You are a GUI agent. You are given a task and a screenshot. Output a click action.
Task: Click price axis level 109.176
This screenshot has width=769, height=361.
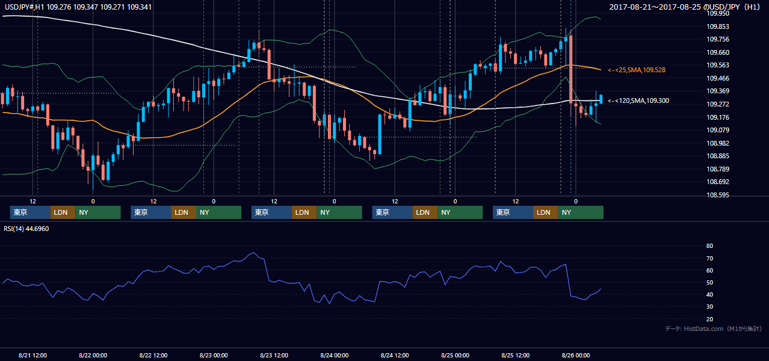(718, 117)
